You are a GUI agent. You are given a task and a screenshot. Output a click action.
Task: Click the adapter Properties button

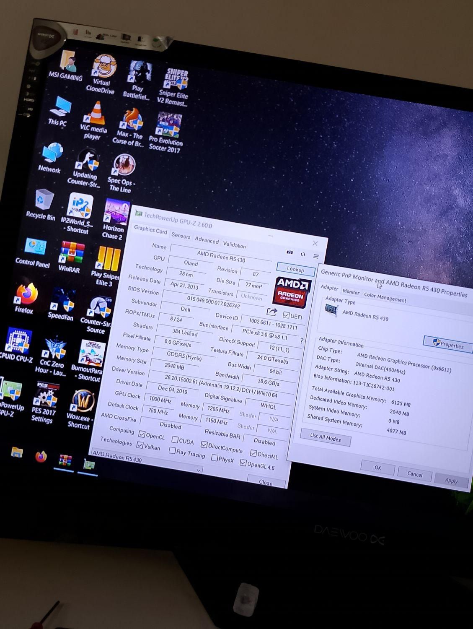(448, 344)
